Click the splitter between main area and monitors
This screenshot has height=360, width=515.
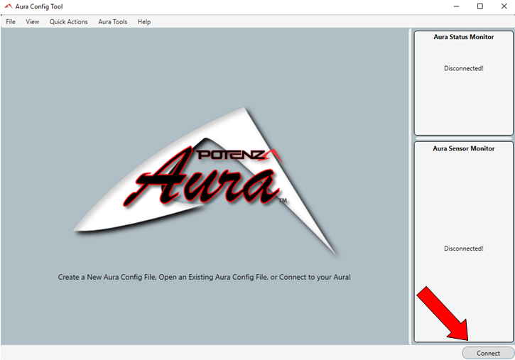[411, 186]
